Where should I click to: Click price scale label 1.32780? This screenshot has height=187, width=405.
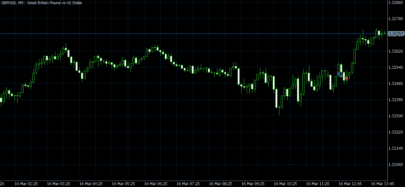tap(396, 19)
